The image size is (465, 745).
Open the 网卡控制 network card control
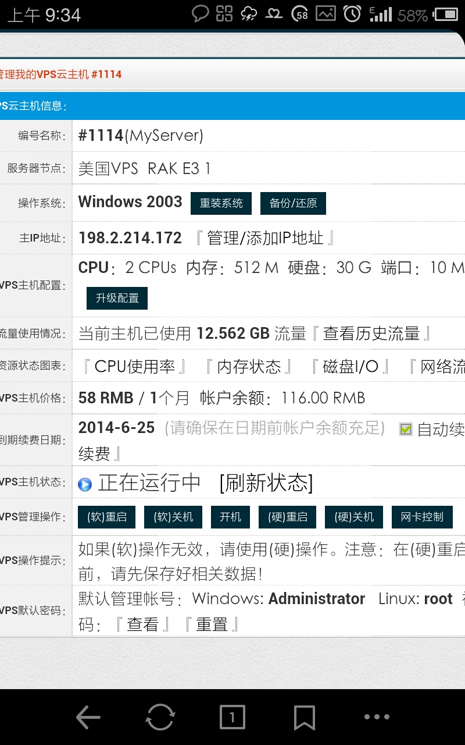(x=422, y=517)
